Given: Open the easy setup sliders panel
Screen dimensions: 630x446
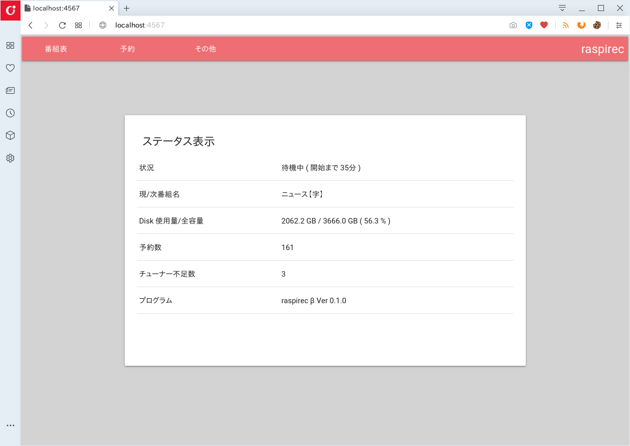Looking at the screenshot, I should (619, 25).
